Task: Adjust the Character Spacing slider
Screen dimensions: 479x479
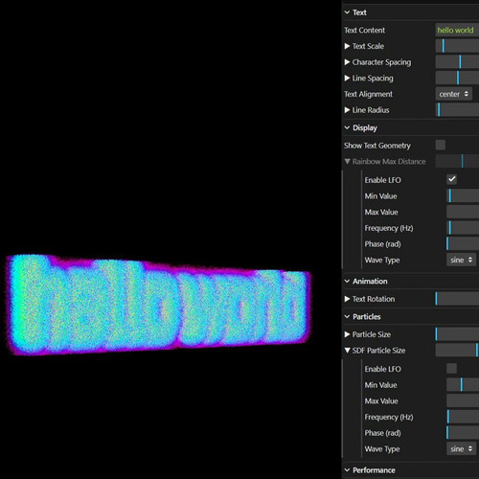Action: tap(457, 62)
